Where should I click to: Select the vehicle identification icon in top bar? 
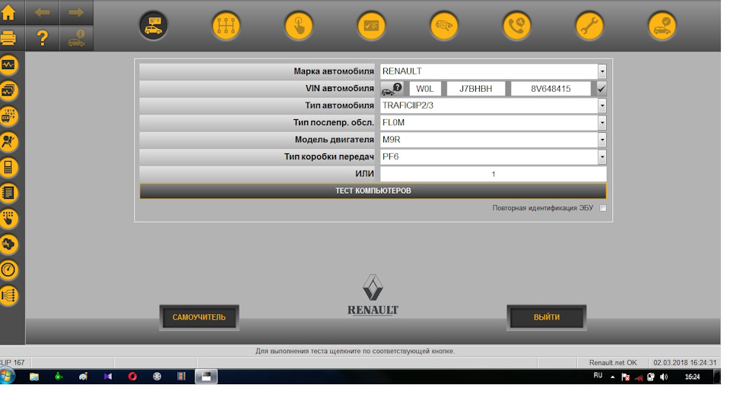(153, 26)
